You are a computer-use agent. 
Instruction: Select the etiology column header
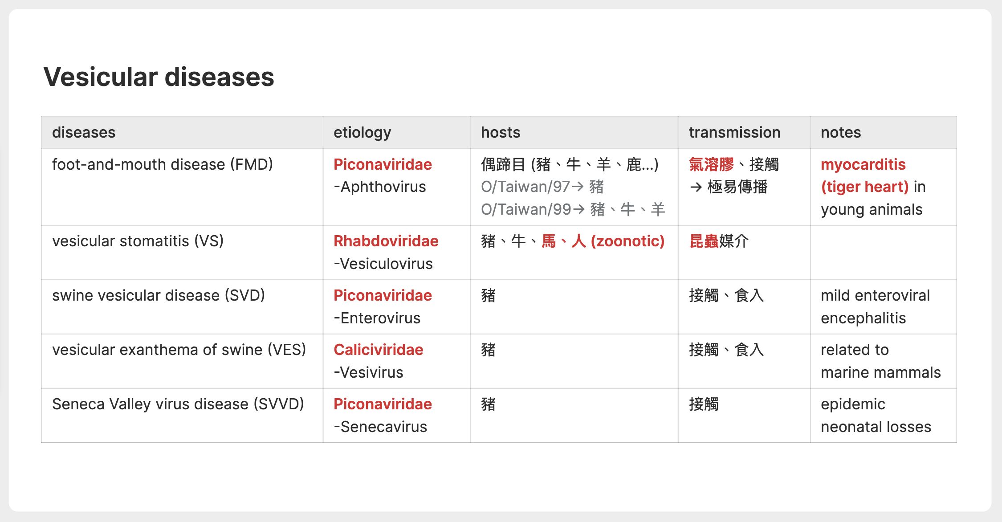[x=396, y=132]
